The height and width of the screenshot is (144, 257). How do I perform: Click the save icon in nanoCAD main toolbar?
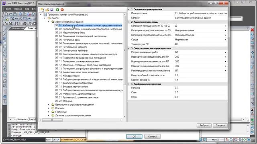coord(15,14)
